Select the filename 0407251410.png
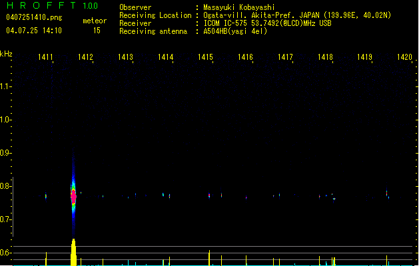 tap(34, 18)
